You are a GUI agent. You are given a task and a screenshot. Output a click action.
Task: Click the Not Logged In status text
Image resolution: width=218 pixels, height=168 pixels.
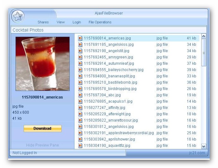click(x=25, y=153)
